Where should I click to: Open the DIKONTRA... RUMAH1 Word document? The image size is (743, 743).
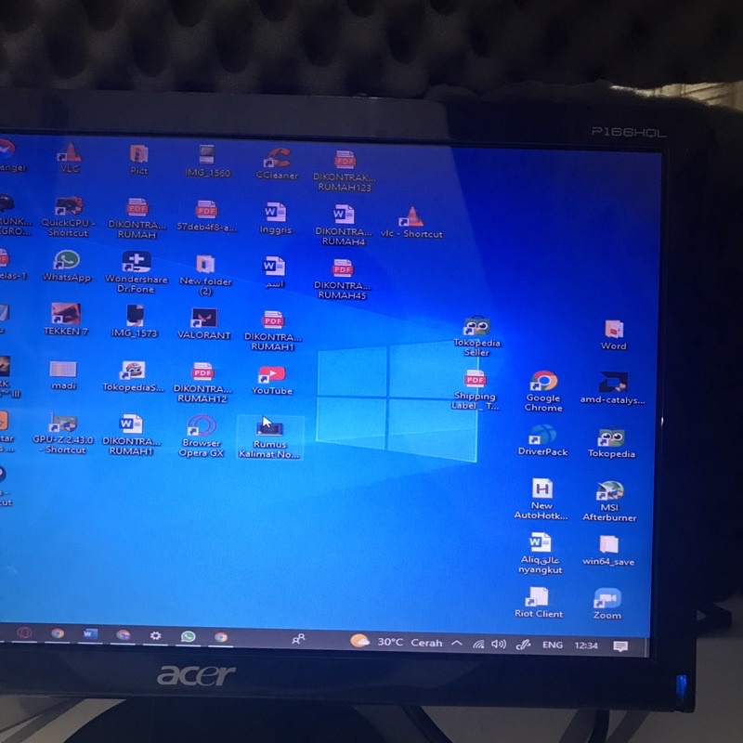(131, 435)
